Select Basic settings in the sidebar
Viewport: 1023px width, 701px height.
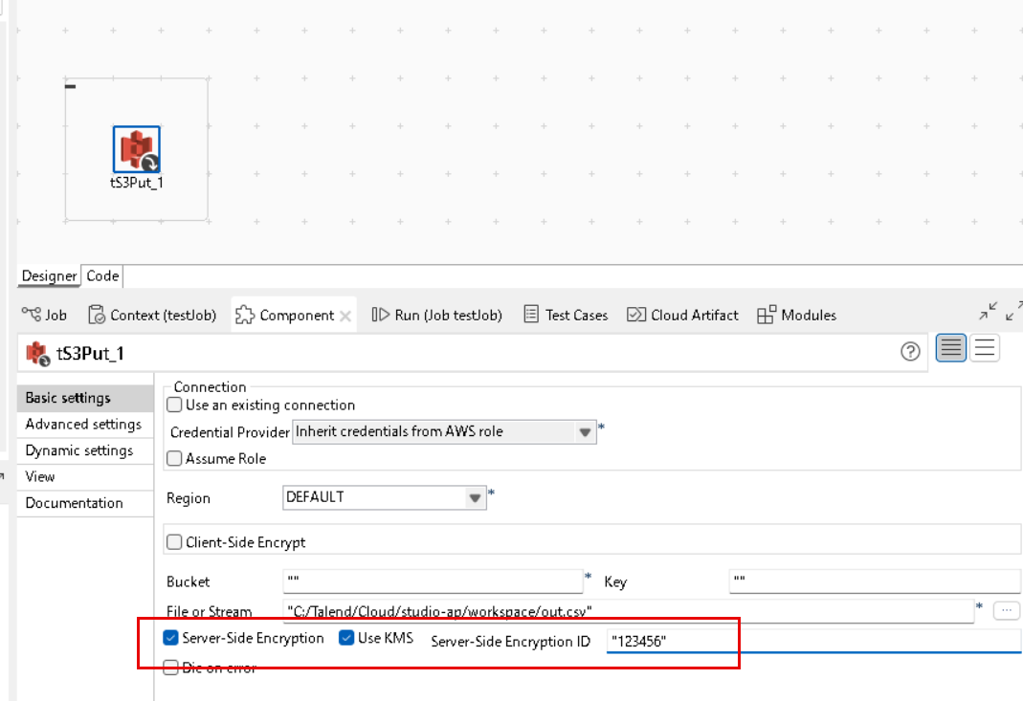coord(85,398)
